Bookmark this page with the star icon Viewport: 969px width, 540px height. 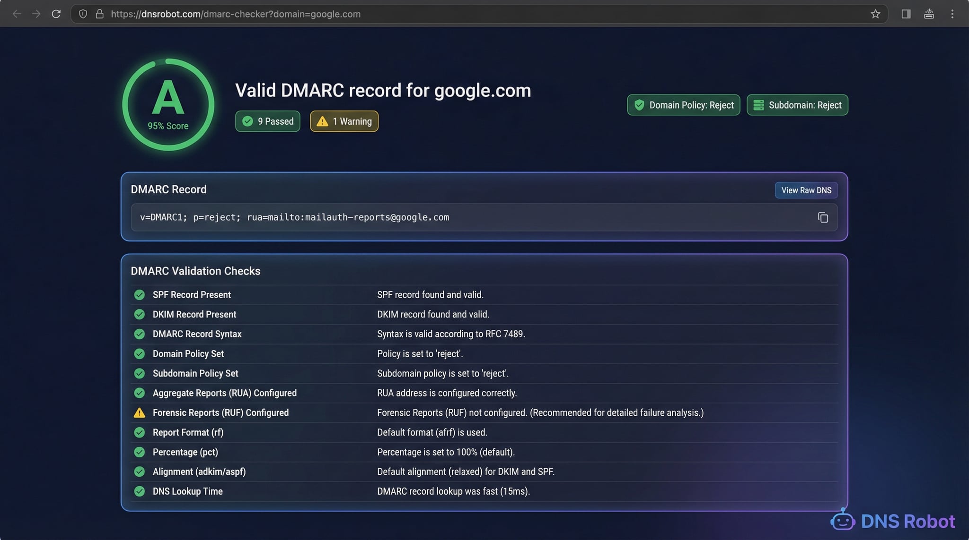[876, 14]
